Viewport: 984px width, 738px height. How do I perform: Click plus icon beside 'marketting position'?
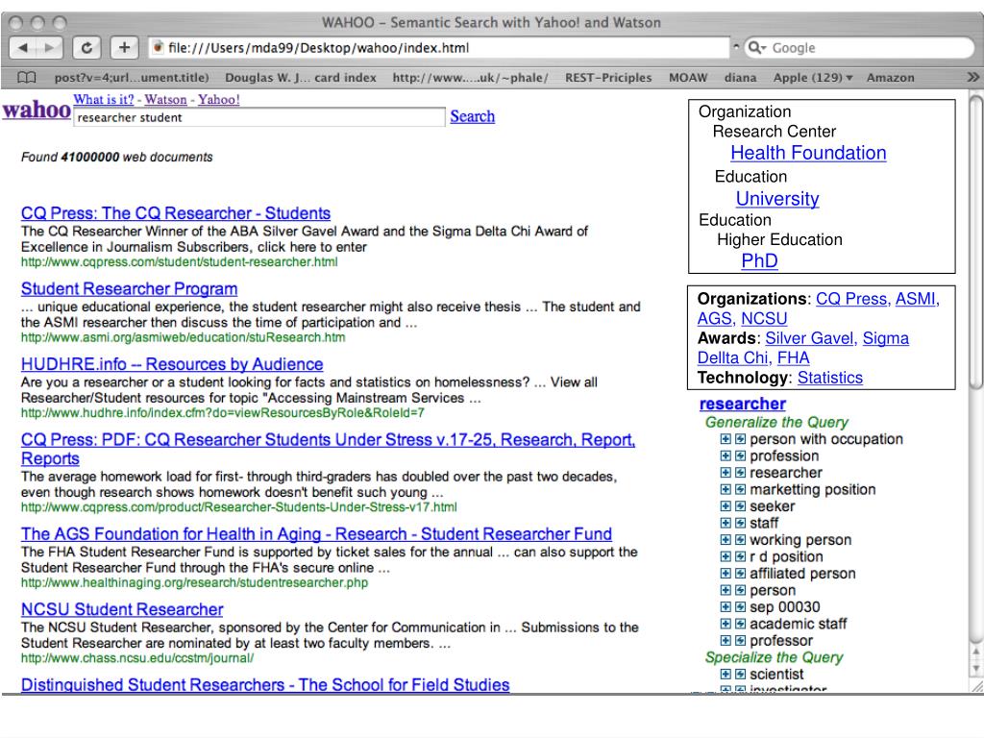(x=726, y=489)
